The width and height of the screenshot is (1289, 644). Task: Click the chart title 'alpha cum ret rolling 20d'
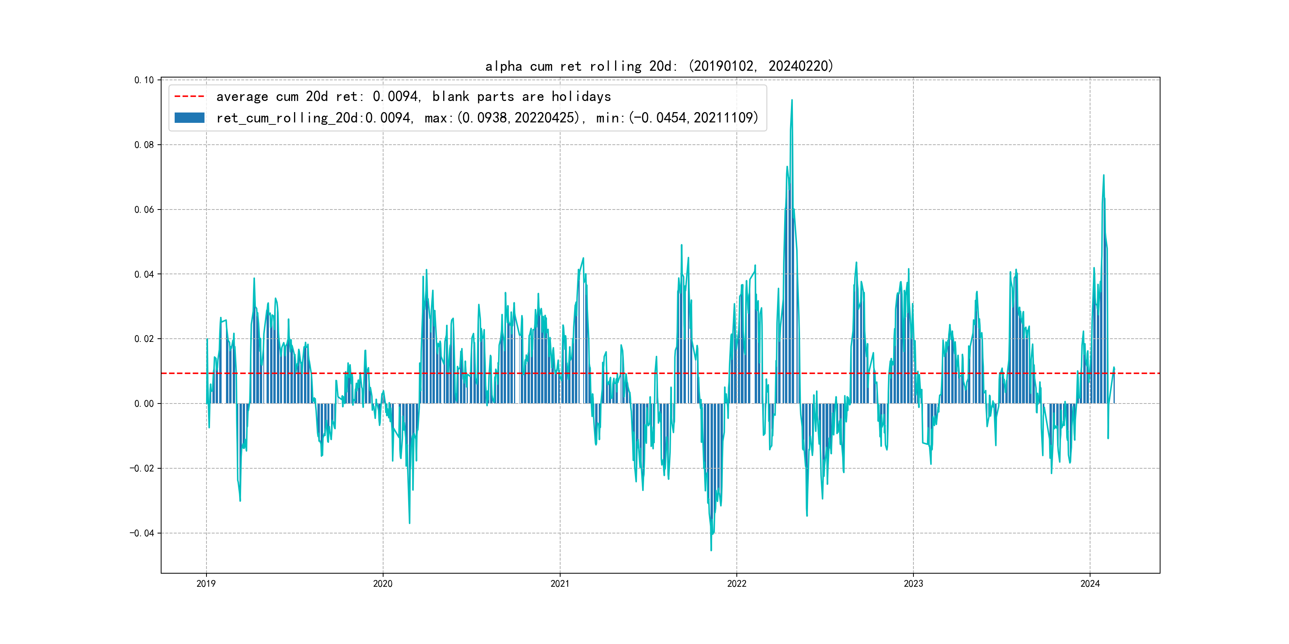click(x=659, y=66)
